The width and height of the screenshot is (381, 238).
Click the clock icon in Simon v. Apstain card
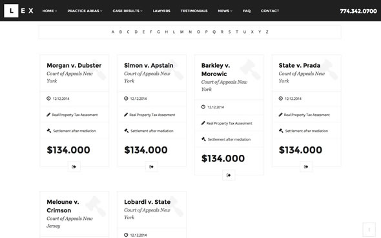[126, 99]
